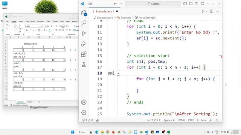Toggle Italic formatting in Excel

(30, 30)
